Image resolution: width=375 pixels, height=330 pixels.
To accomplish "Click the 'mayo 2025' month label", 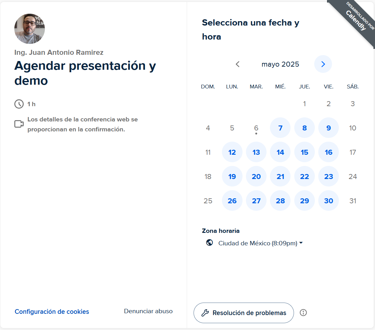I will (x=280, y=64).
